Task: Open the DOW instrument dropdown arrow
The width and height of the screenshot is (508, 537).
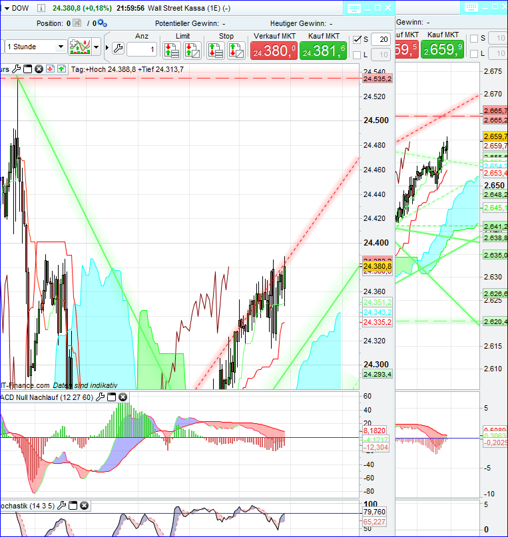Action: [7, 8]
